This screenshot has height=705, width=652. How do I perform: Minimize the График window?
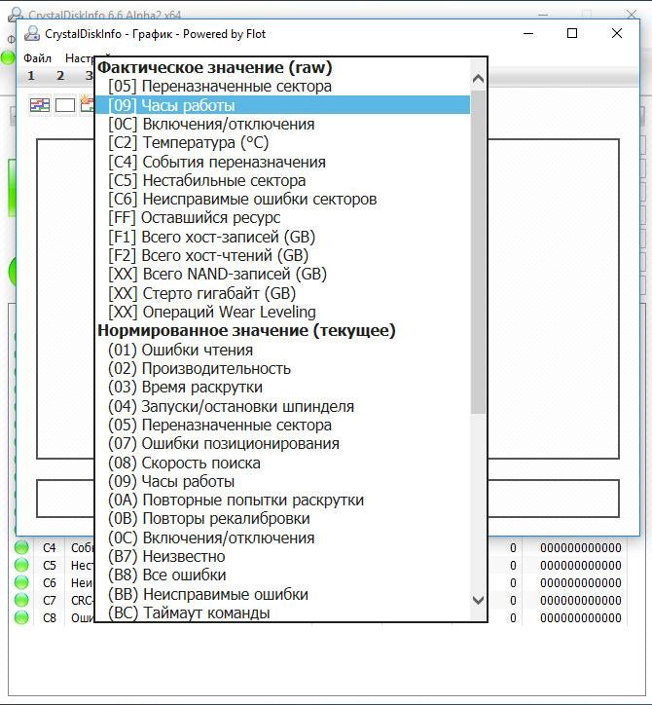click(528, 34)
